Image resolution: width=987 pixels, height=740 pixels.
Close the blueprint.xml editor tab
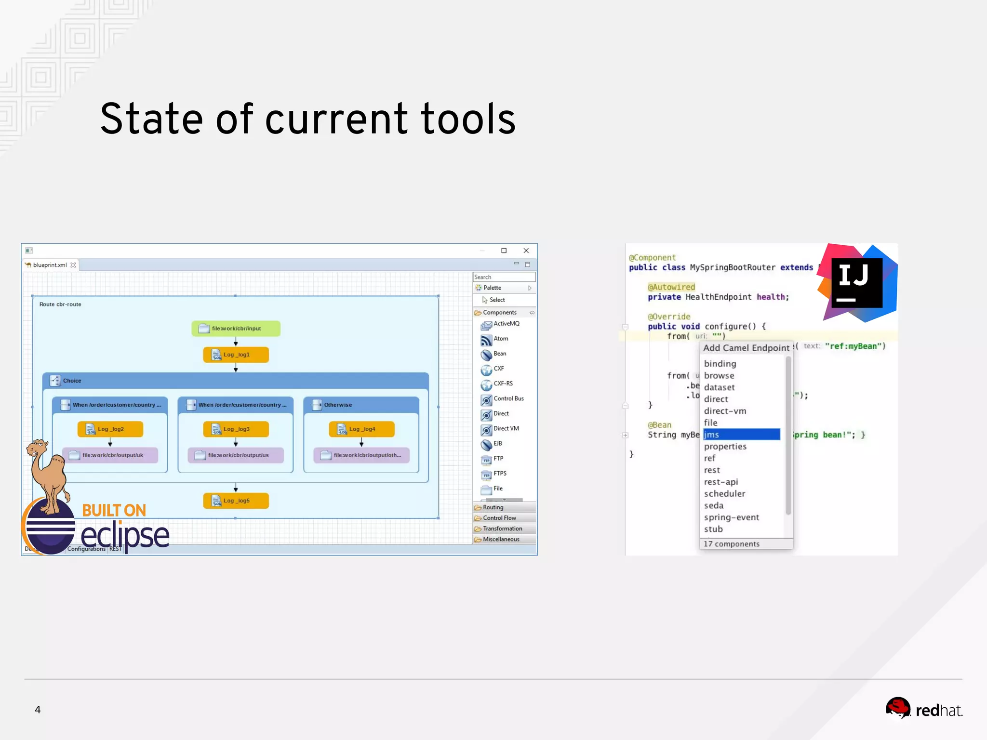pos(73,265)
